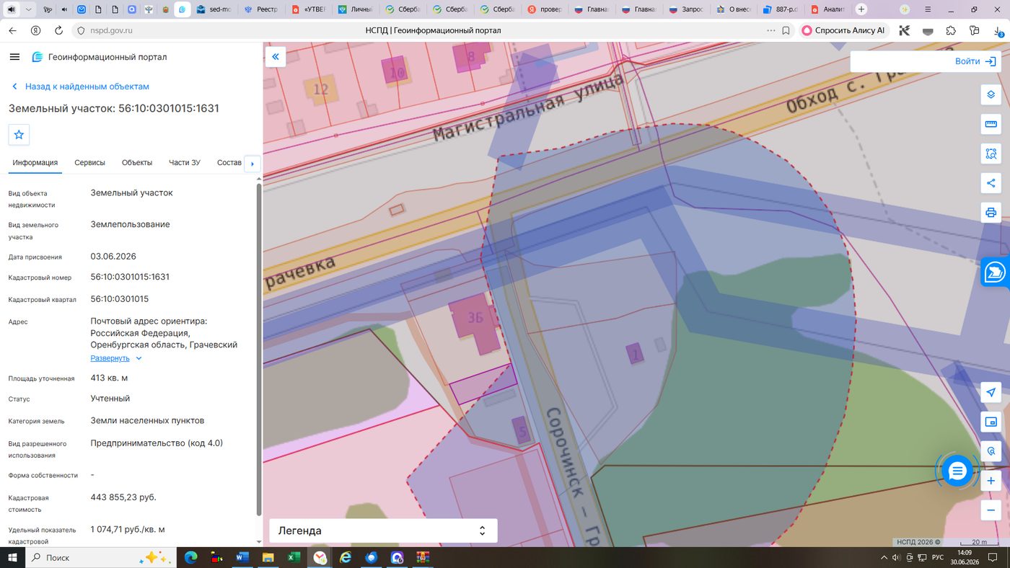Open Microsoft Edge from the taskbar

(x=190, y=557)
